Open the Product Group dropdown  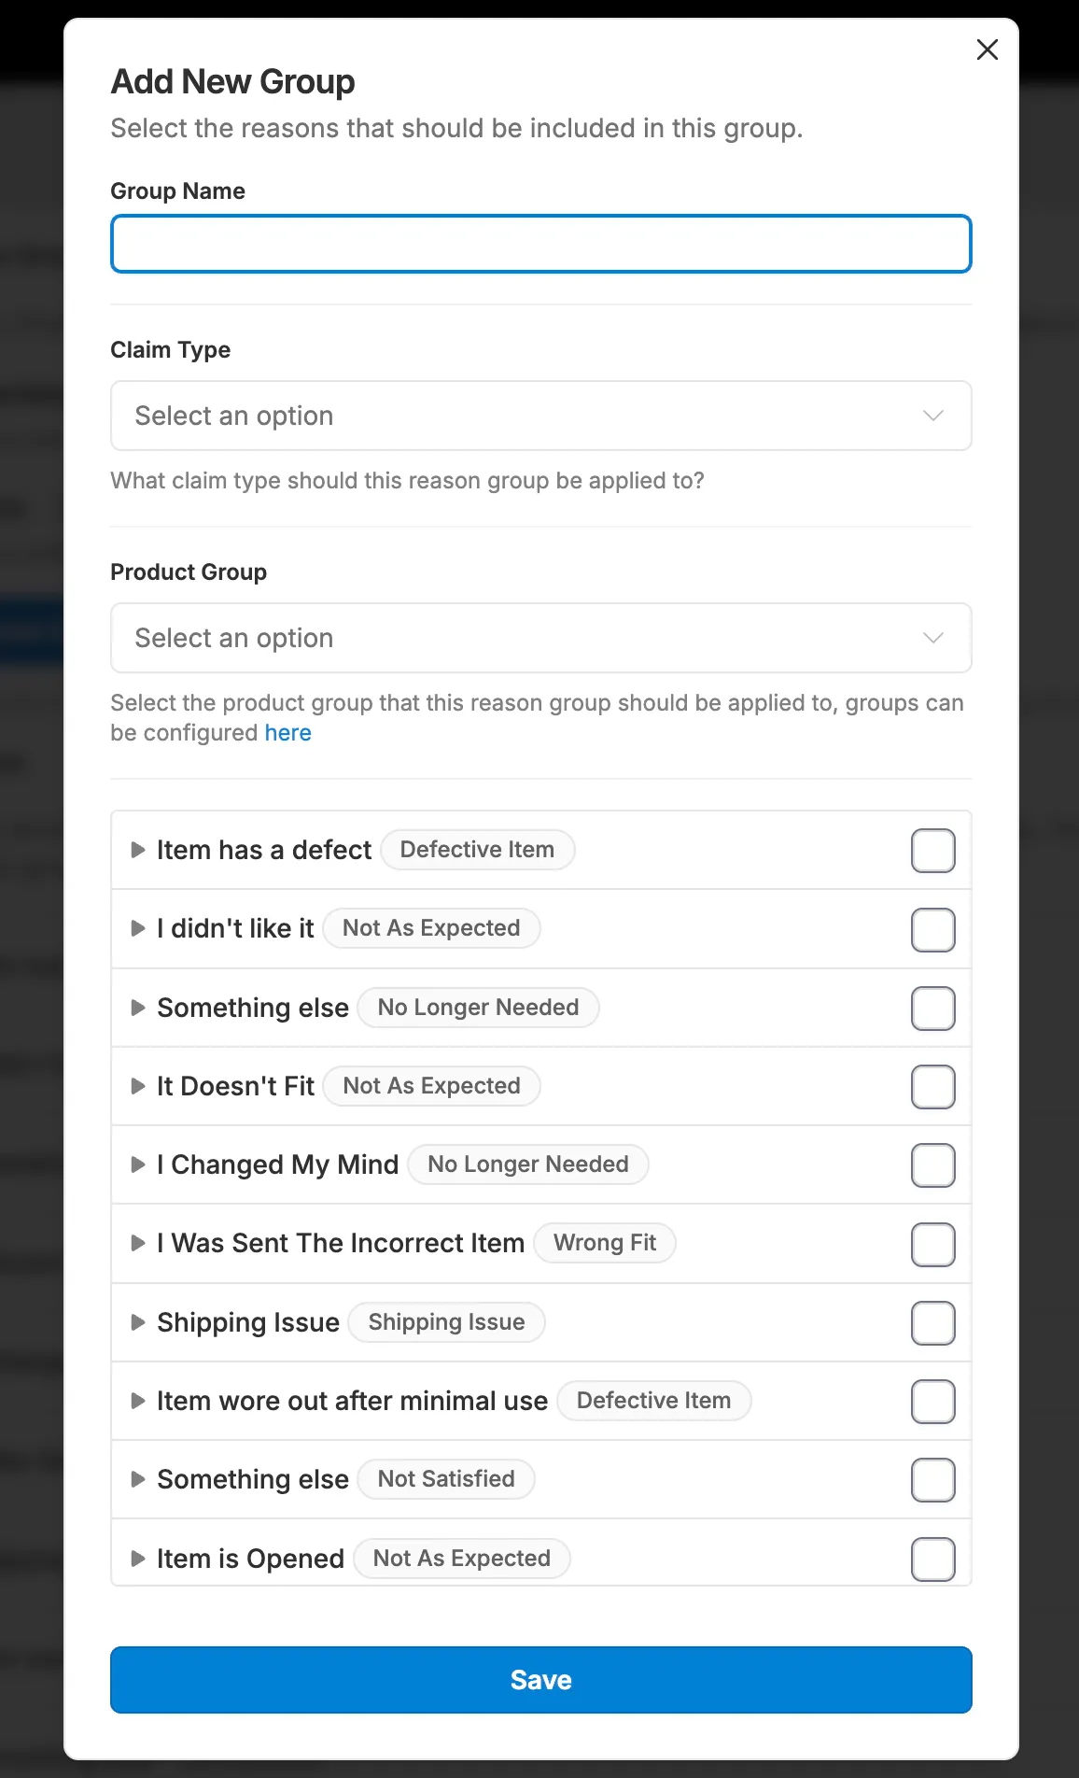click(540, 638)
